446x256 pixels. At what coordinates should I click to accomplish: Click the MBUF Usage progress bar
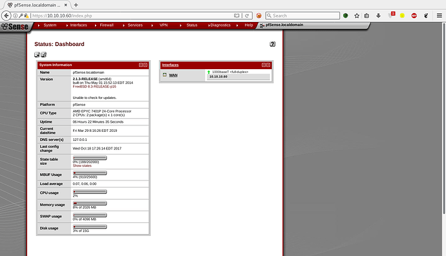90,173
